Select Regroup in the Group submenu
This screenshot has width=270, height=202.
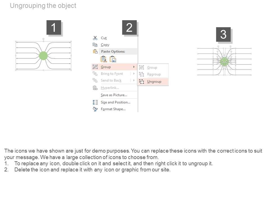tap(154, 74)
